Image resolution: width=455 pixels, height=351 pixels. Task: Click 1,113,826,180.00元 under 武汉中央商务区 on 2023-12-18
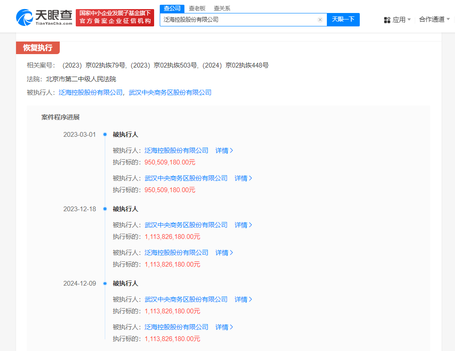pyautogui.click(x=172, y=237)
